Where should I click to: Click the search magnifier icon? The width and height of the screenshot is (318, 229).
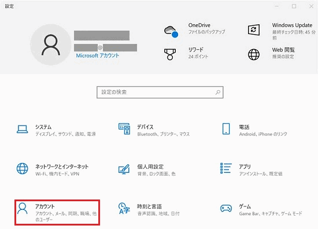coord(218,93)
